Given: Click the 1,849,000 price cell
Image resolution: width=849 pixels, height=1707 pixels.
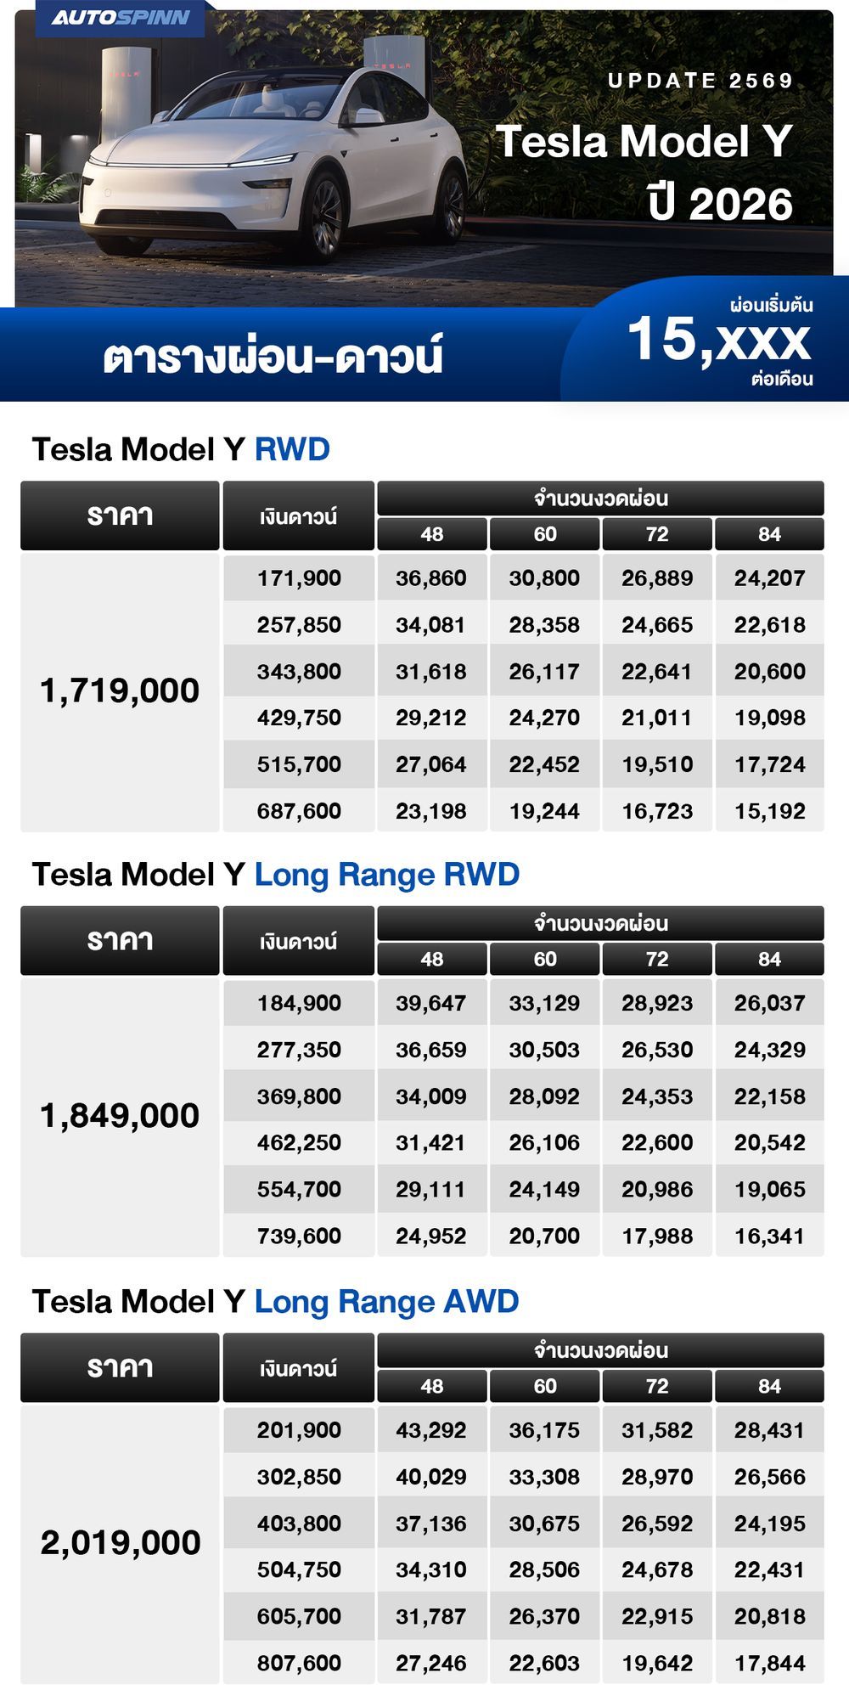Looking at the screenshot, I should pyautogui.click(x=120, y=1116).
